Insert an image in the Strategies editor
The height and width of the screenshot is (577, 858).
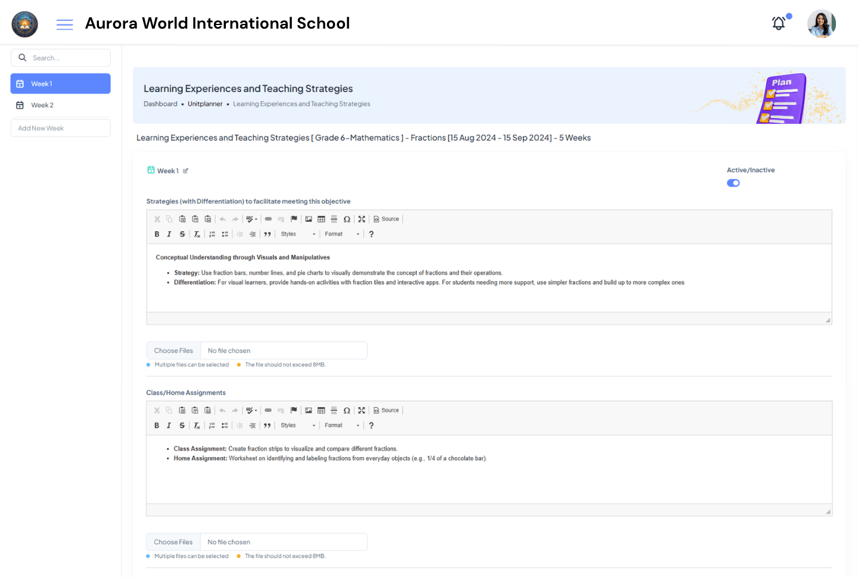[308, 219]
